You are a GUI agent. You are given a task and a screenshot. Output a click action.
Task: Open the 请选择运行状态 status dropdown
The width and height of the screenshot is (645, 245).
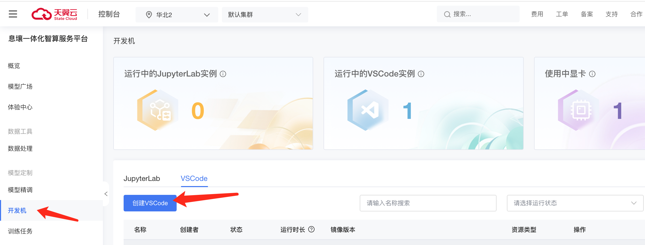pos(575,203)
